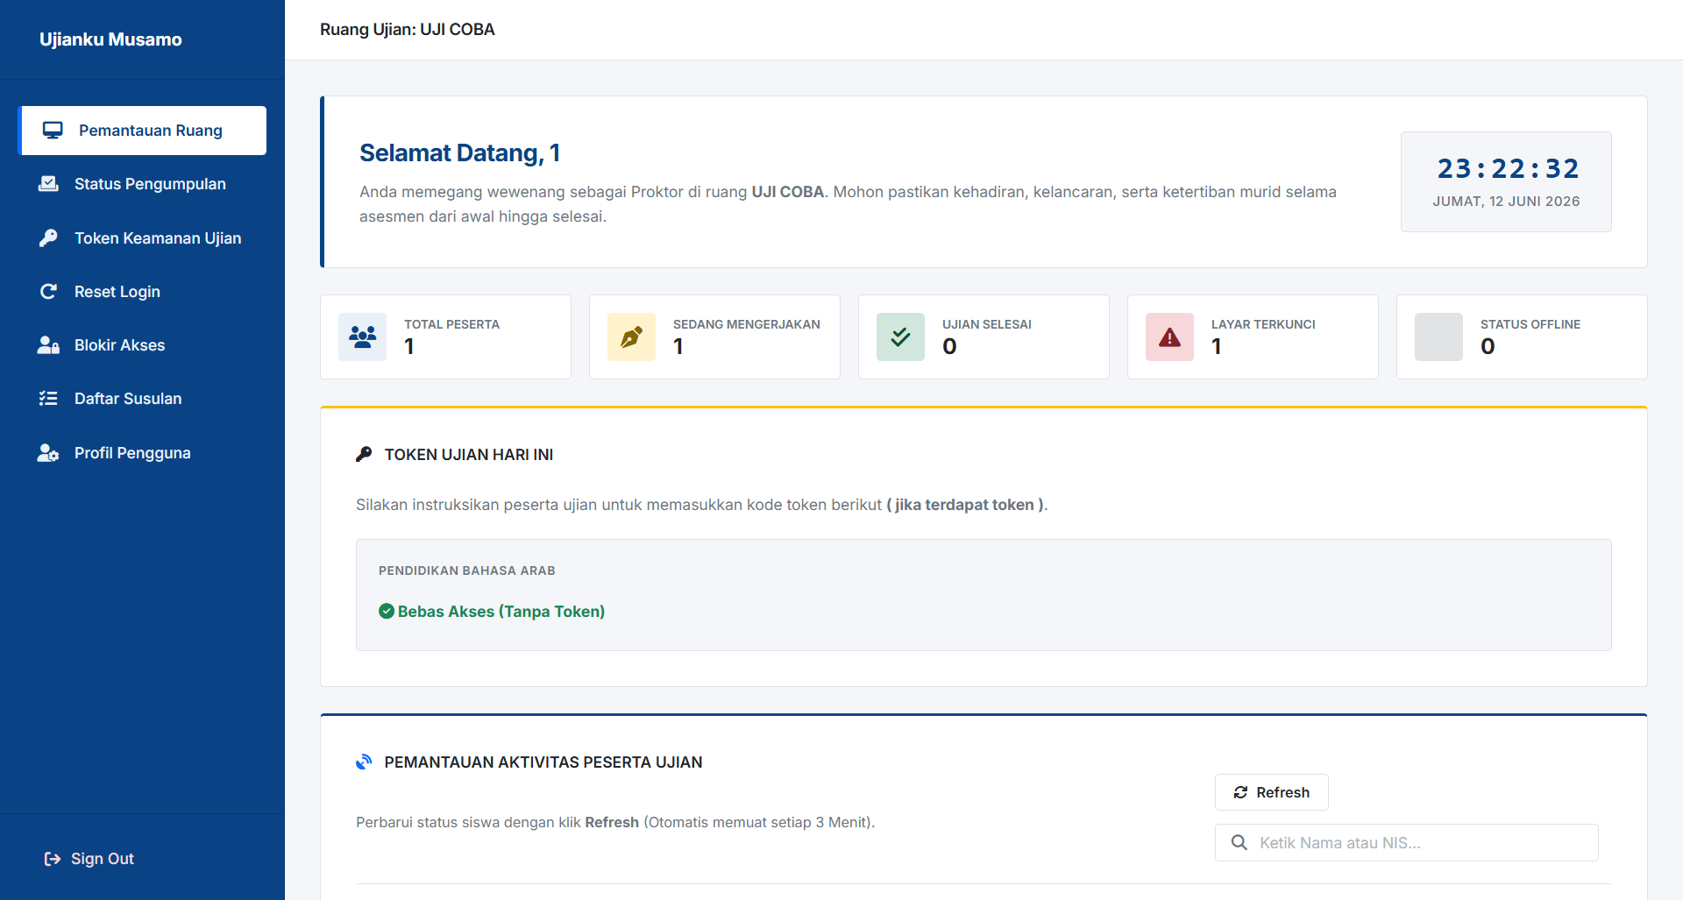The width and height of the screenshot is (1683, 900).
Task: Go to Status Pengumpulan page
Action: click(143, 184)
